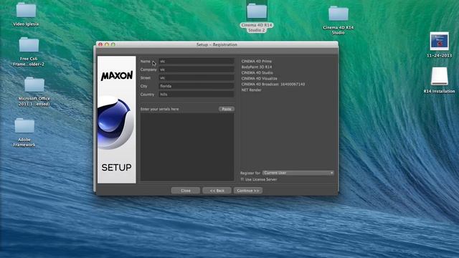Select the Microsoft Office 2011 folder icon

34,85
